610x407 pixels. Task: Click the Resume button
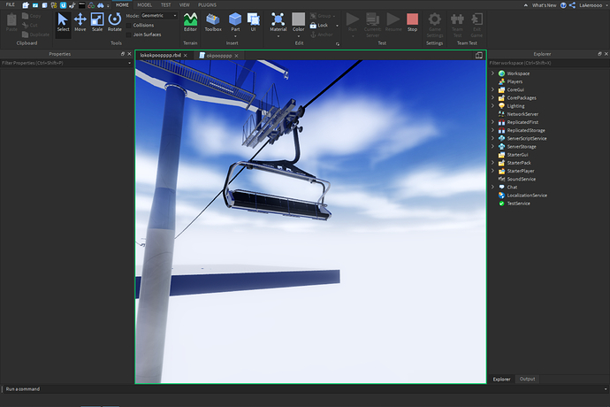pyautogui.click(x=393, y=23)
